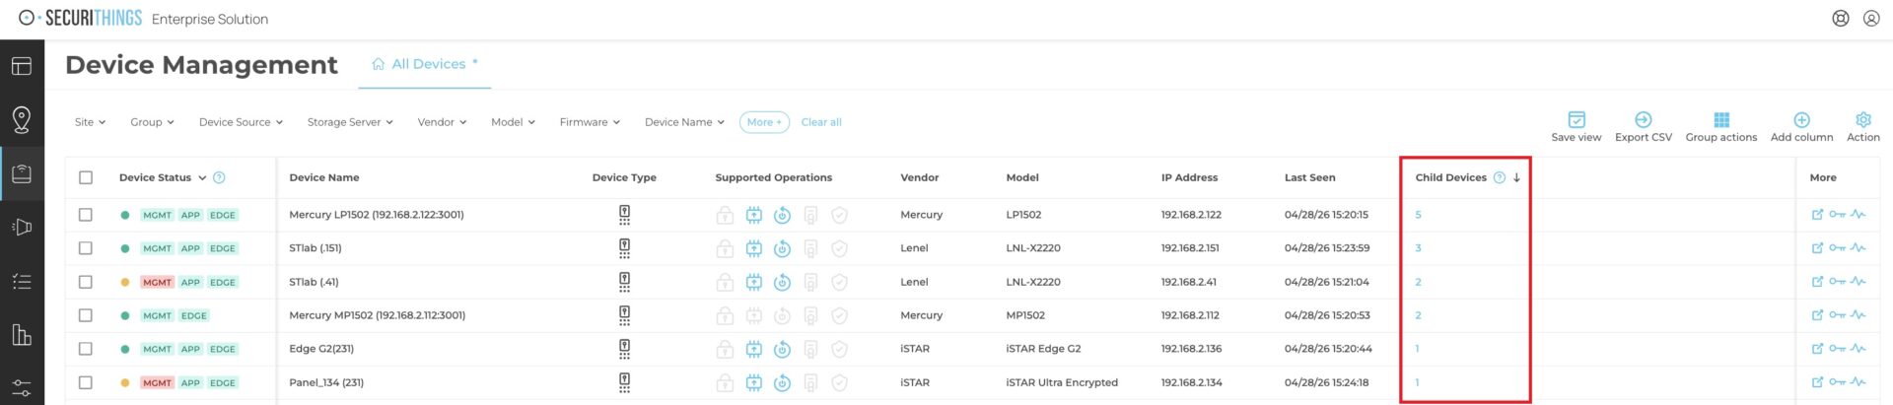
Task: Open Group actions grid icon
Action: click(1721, 119)
